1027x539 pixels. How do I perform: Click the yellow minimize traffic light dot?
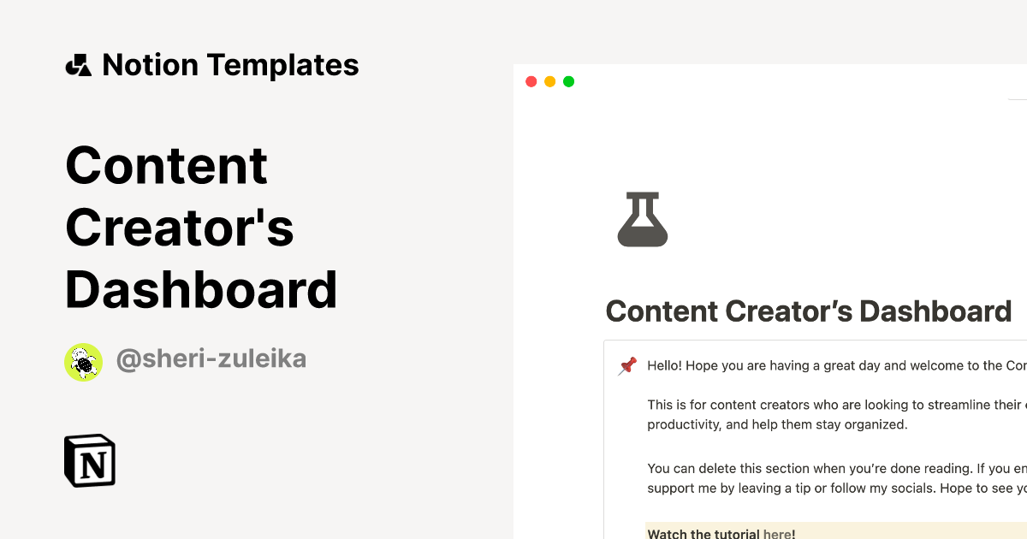tap(549, 80)
